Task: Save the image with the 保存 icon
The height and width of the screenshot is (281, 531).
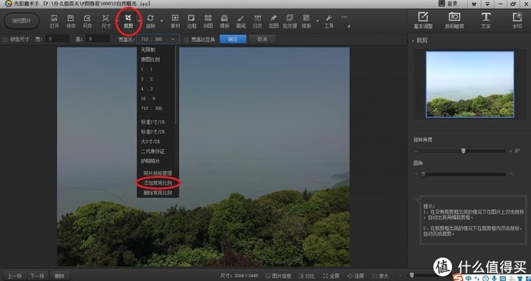Action: (x=71, y=21)
